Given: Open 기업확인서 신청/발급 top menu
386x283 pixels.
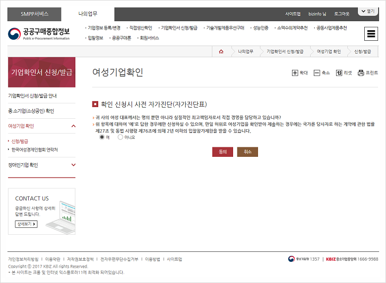Looking at the screenshot, I should [x=179, y=28].
